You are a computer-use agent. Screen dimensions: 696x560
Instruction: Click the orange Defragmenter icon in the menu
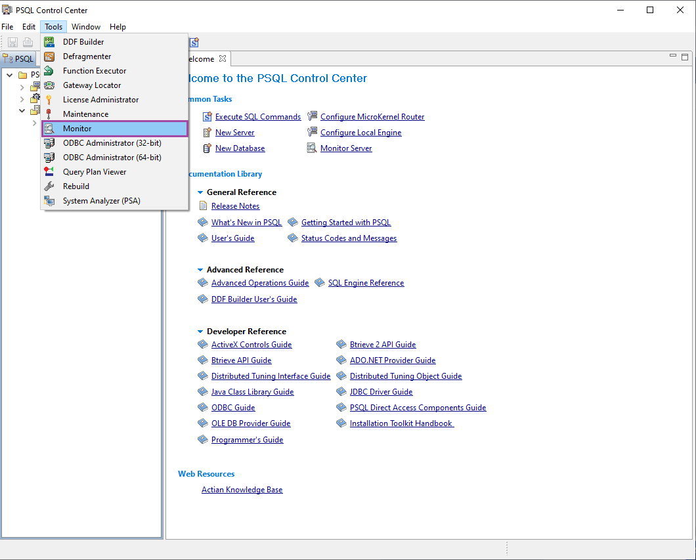49,56
